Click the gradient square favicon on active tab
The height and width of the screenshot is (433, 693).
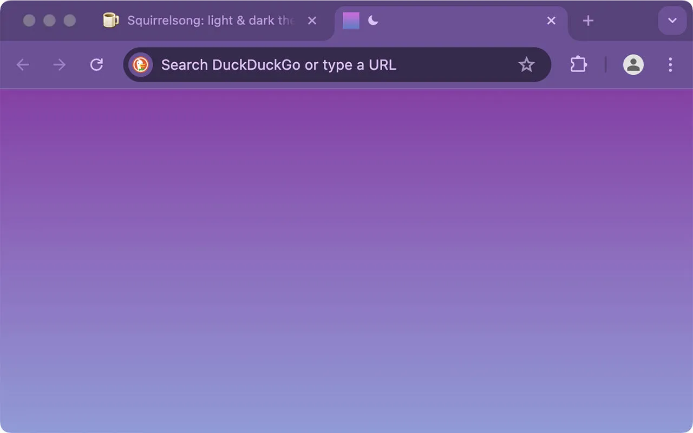[351, 21]
